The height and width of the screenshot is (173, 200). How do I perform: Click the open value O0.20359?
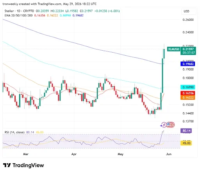42,11
